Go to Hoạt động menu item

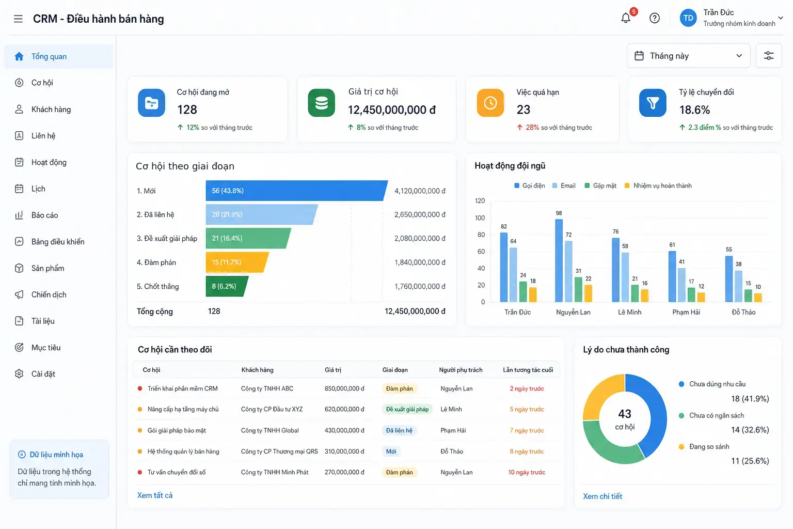pos(59,162)
